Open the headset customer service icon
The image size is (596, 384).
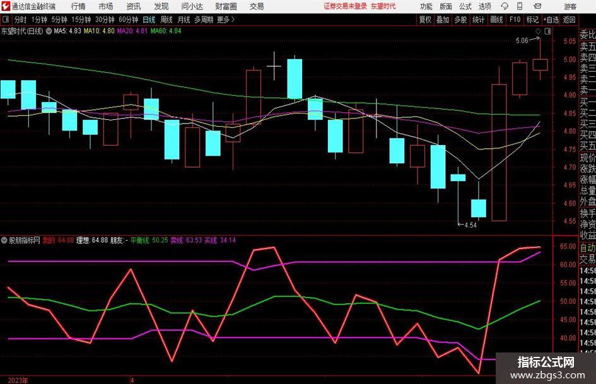click(505, 6)
